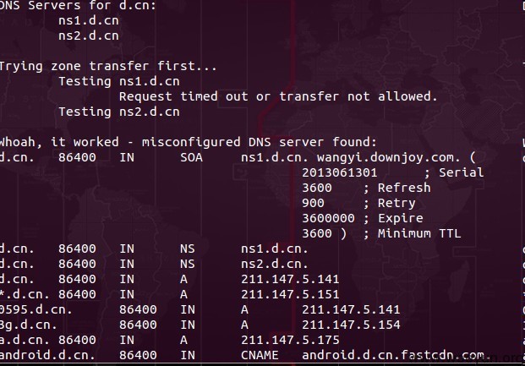This screenshot has height=366, width=525.
Task: Click the 3600000 Expire value
Action: 328,218
